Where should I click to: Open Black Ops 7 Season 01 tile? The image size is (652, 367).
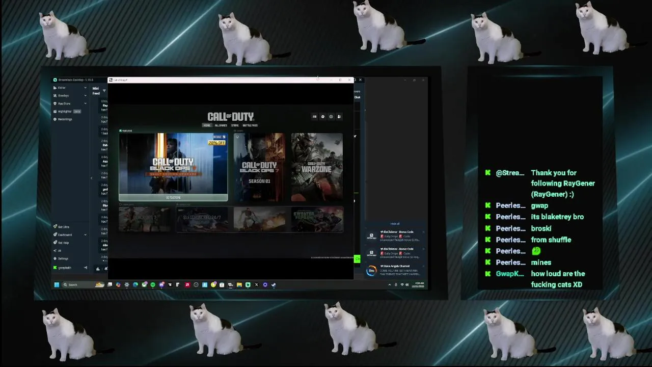tap(259, 167)
